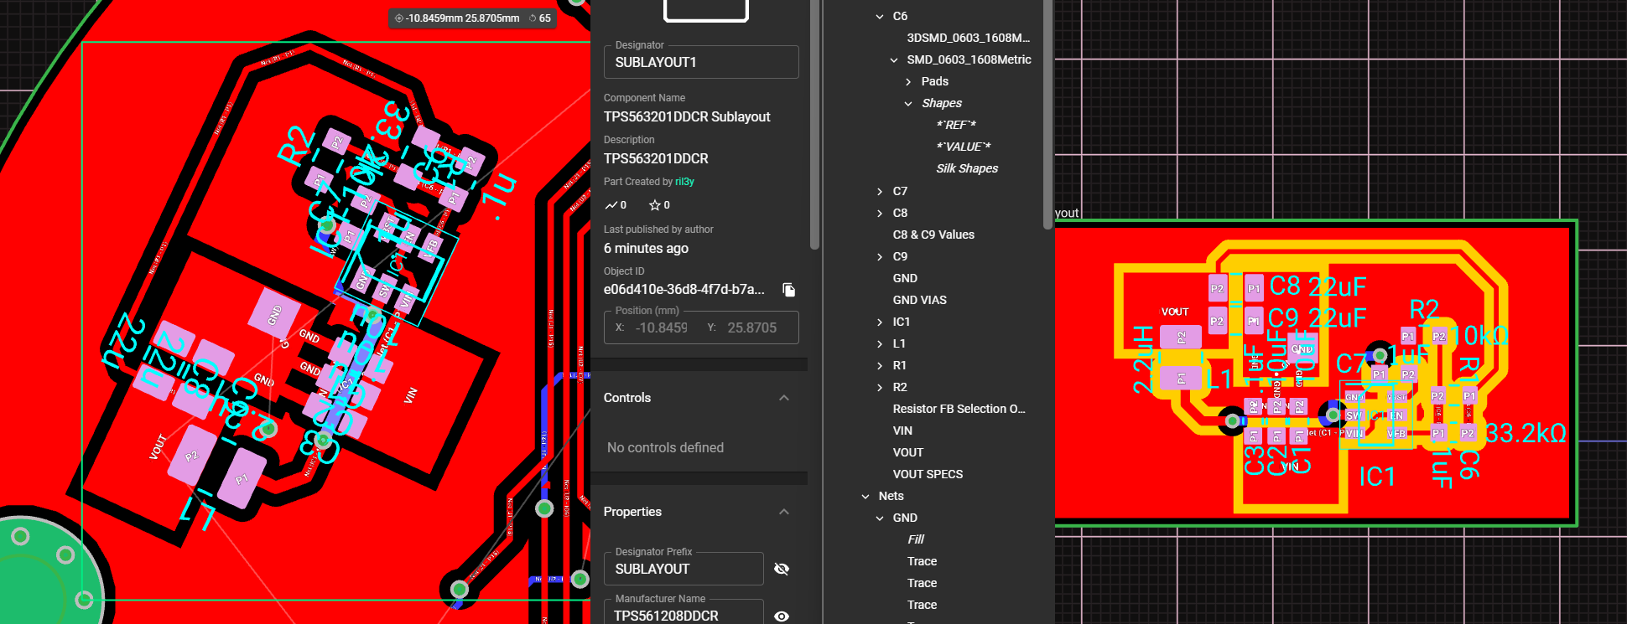The height and width of the screenshot is (624, 1627).
Task: Collapse the Properties section
Action: pyautogui.click(x=784, y=512)
